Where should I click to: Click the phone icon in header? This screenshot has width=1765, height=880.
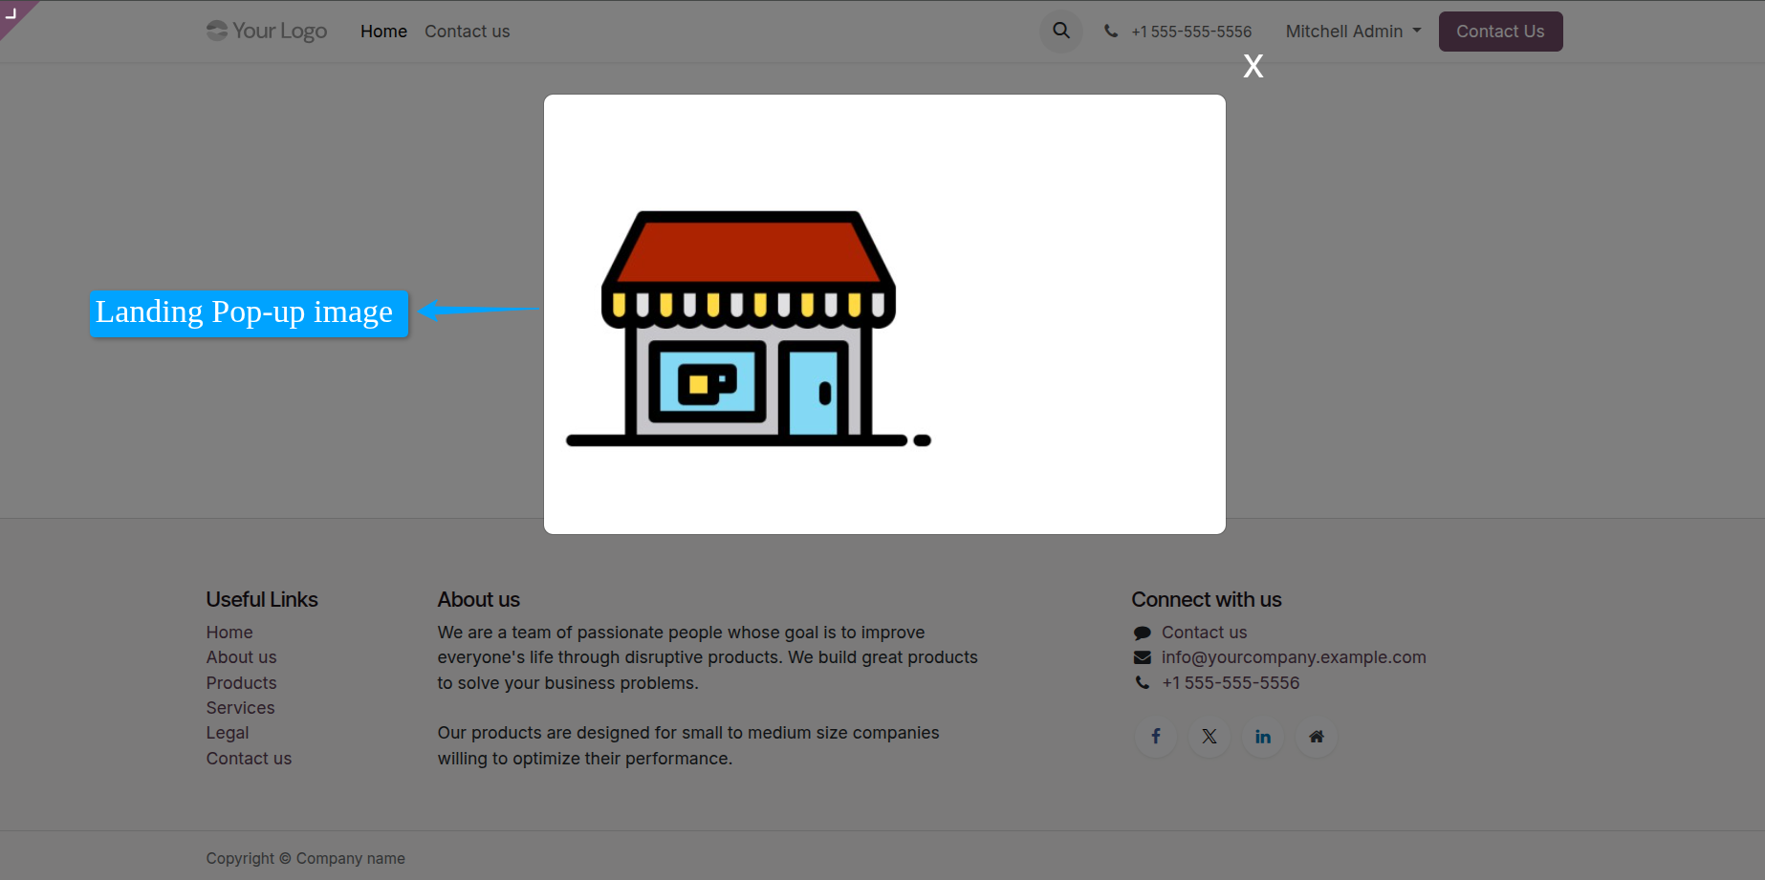(x=1111, y=32)
